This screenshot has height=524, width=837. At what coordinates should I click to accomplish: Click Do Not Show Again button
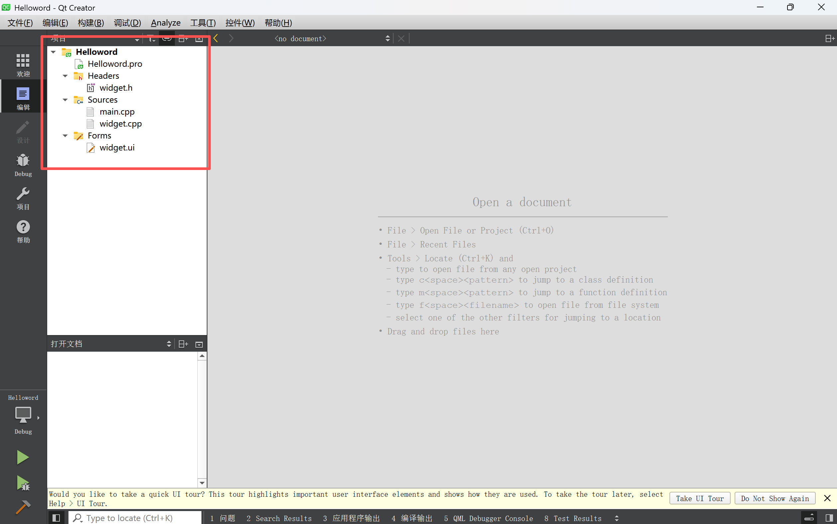click(775, 498)
